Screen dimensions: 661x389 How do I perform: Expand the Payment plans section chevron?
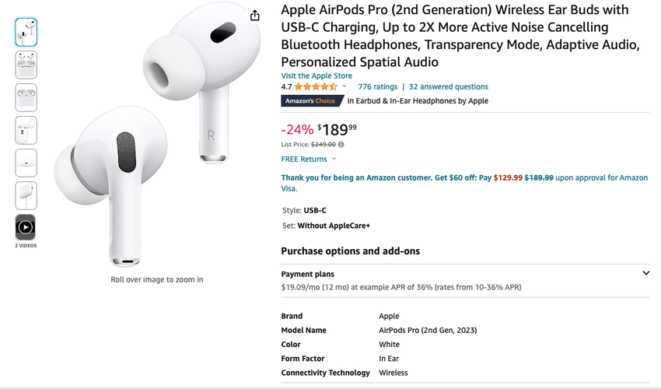645,273
